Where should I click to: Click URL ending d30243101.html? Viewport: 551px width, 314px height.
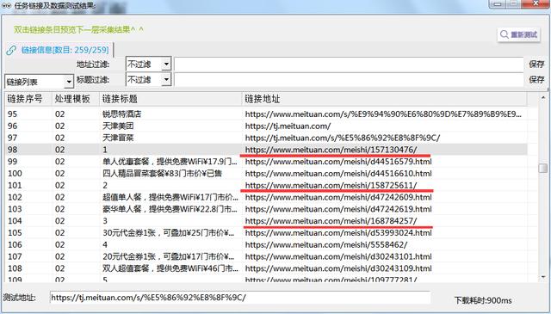(338, 256)
